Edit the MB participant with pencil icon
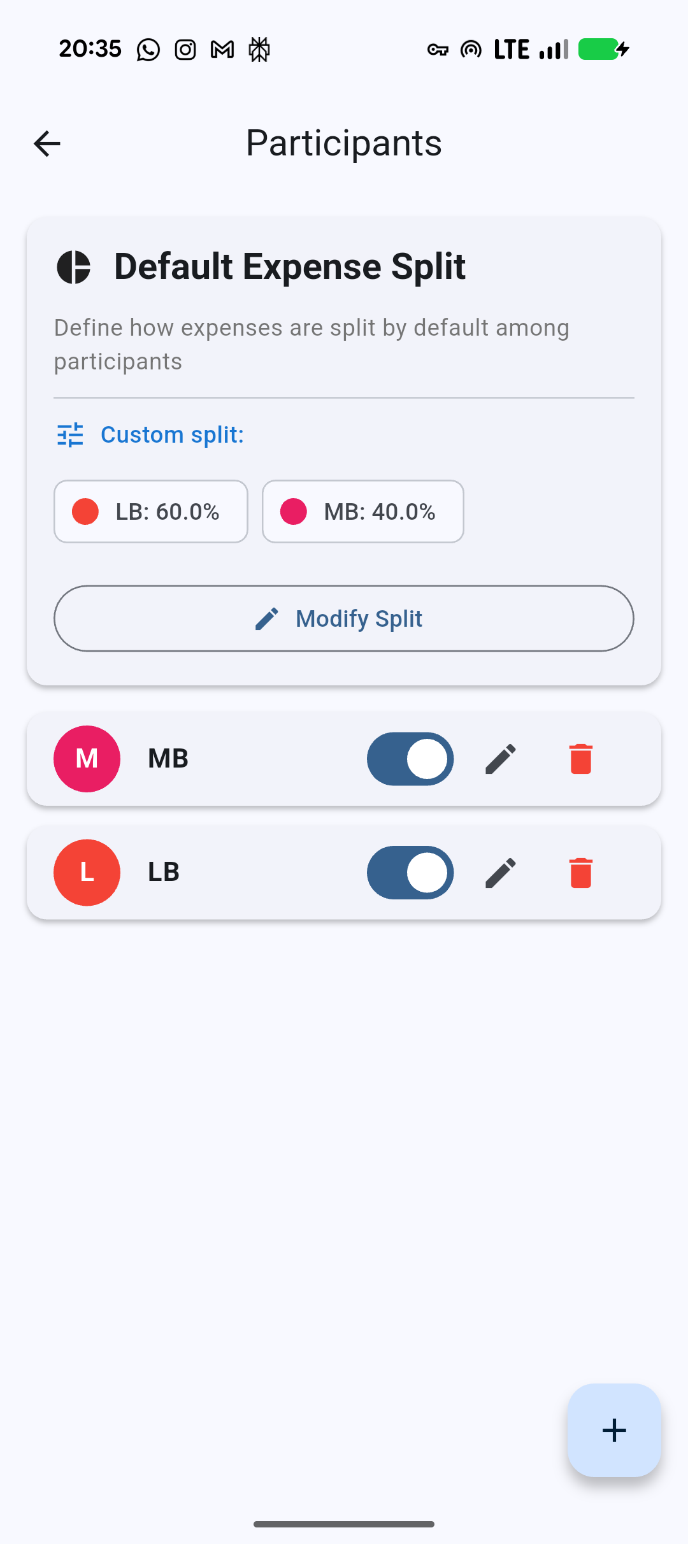Viewport: 688px width, 1544px height. click(x=501, y=759)
